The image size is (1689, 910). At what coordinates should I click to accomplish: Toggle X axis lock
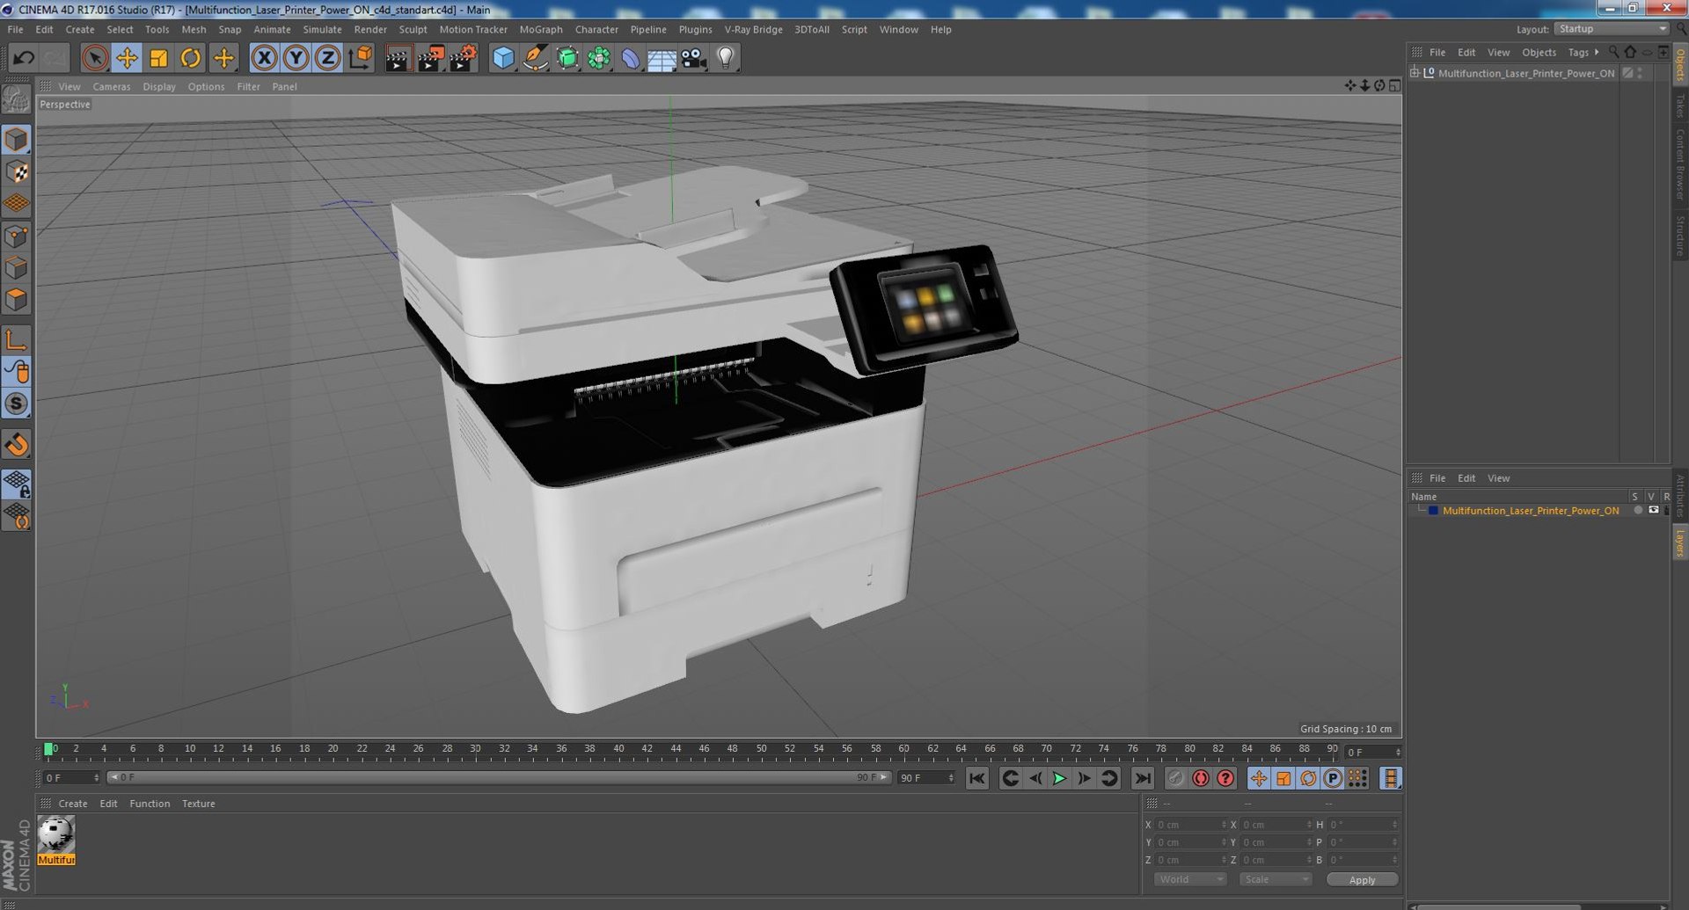264,58
